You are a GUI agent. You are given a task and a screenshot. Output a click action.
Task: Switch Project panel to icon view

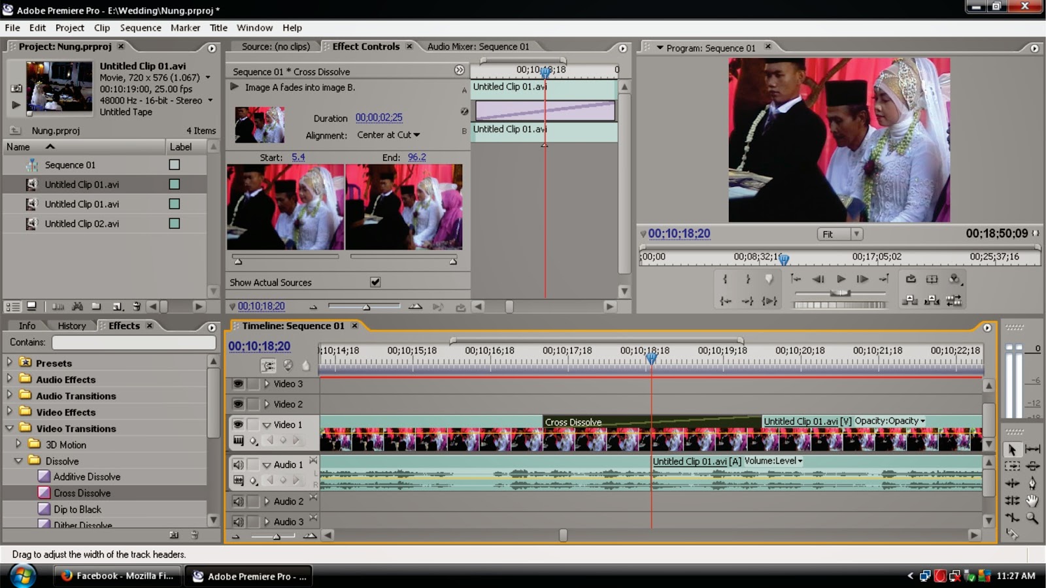(31, 306)
